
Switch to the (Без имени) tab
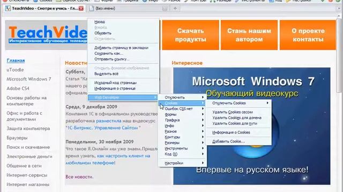(106, 9)
